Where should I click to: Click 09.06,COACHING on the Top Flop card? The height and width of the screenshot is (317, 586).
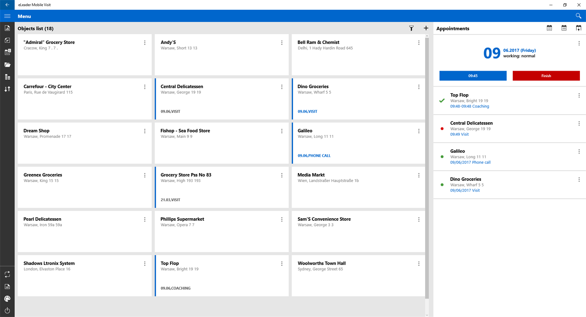tap(175, 288)
